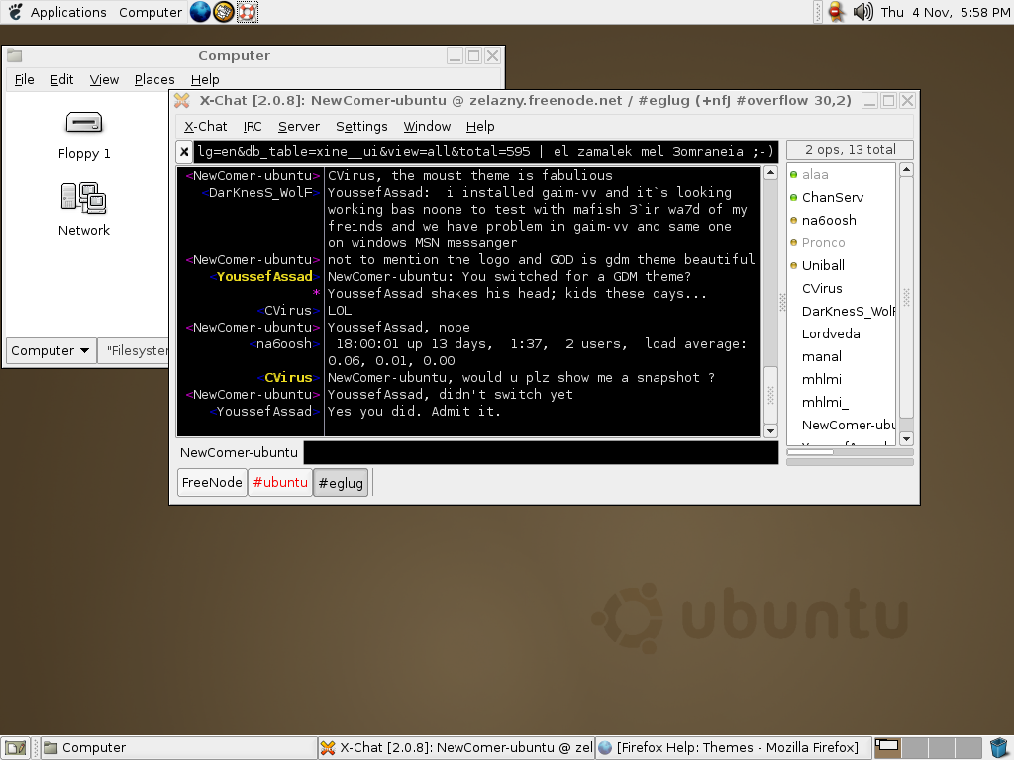Click the chat message input field
Viewport: 1014px width, 760px height.
540,452
